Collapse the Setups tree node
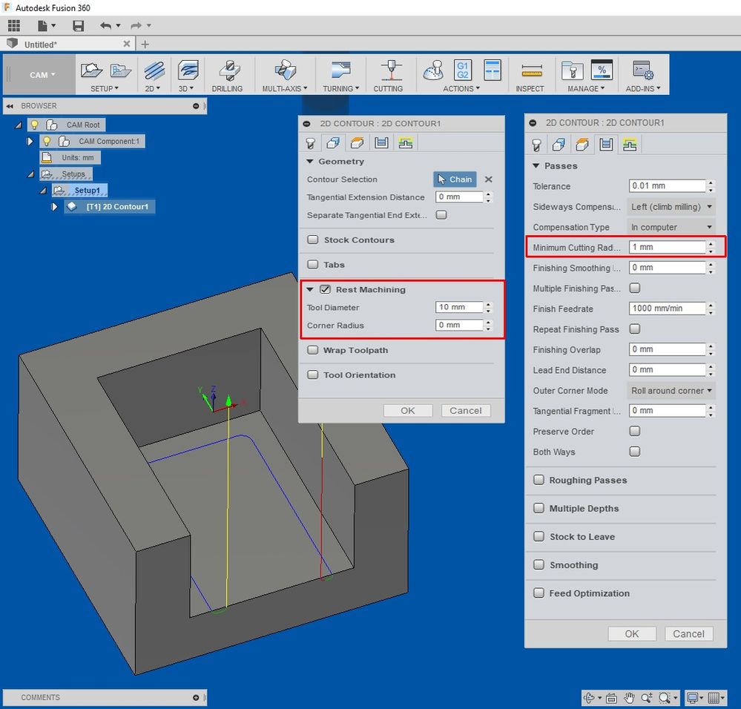 click(x=30, y=174)
